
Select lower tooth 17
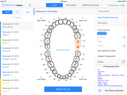tap(78, 54)
